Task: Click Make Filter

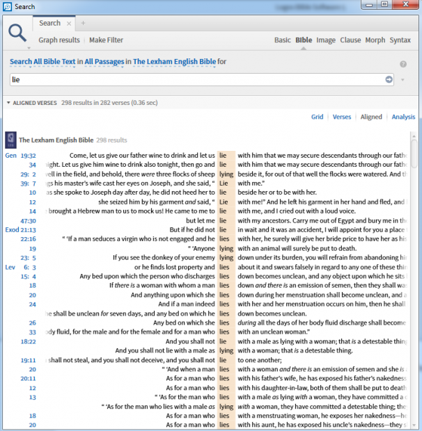Action: pos(106,40)
